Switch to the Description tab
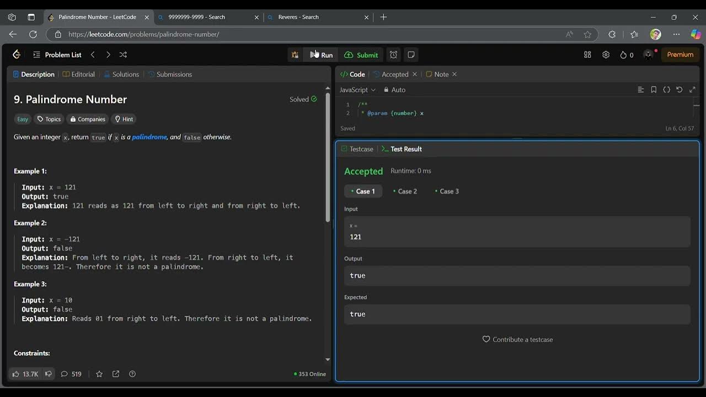 click(x=34, y=74)
